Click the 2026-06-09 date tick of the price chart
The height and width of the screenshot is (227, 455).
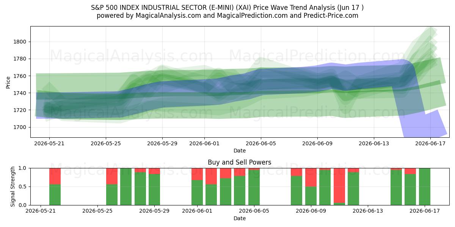pyautogui.click(x=317, y=143)
